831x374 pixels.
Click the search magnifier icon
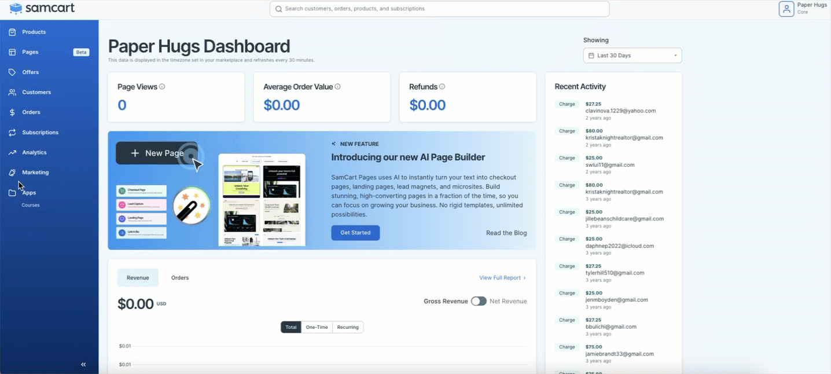tap(278, 9)
